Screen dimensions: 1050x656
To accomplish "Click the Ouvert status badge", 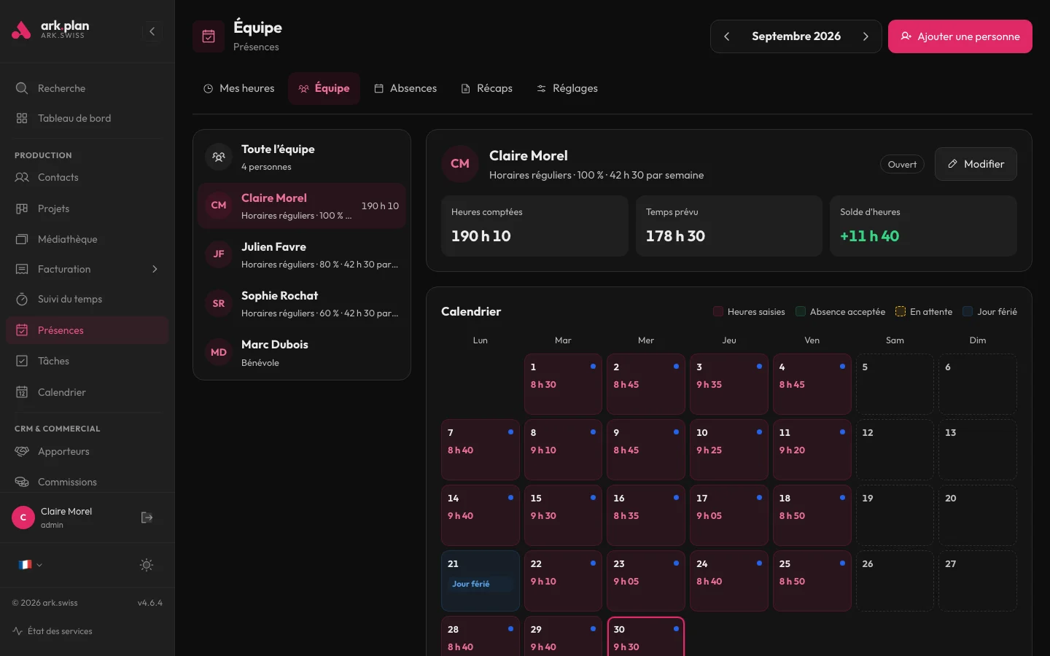I will coord(902,164).
